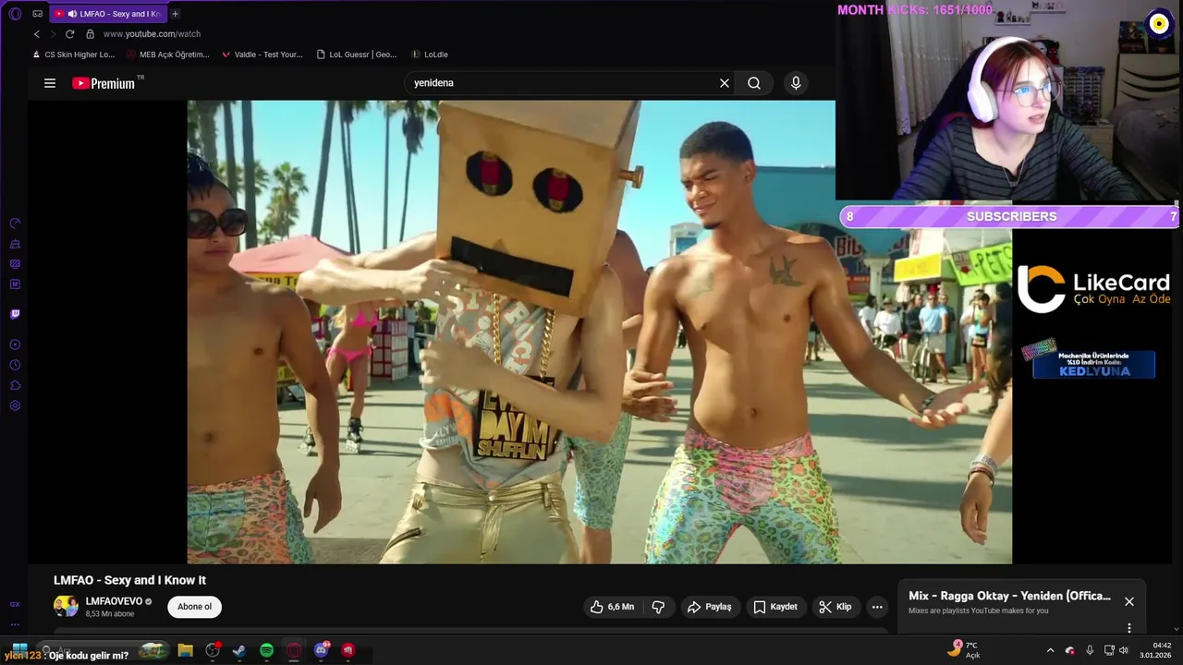
Task: Create a clip with Klip button
Action: click(x=835, y=607)
